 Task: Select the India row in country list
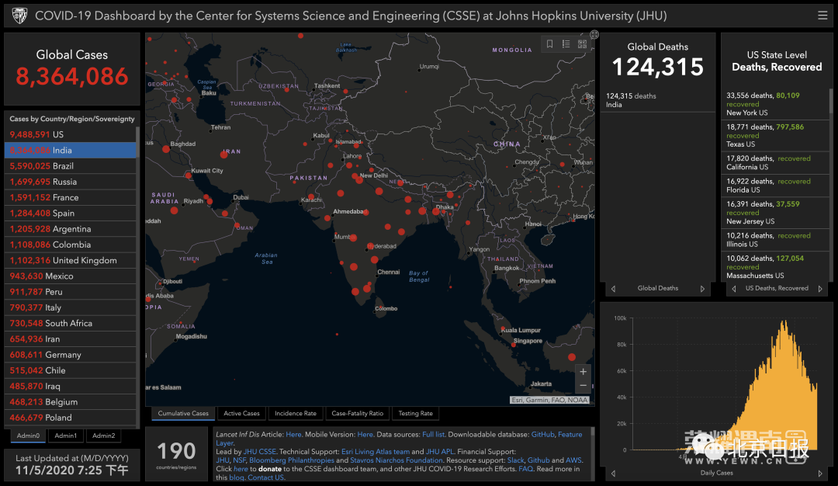coord(70,151)
